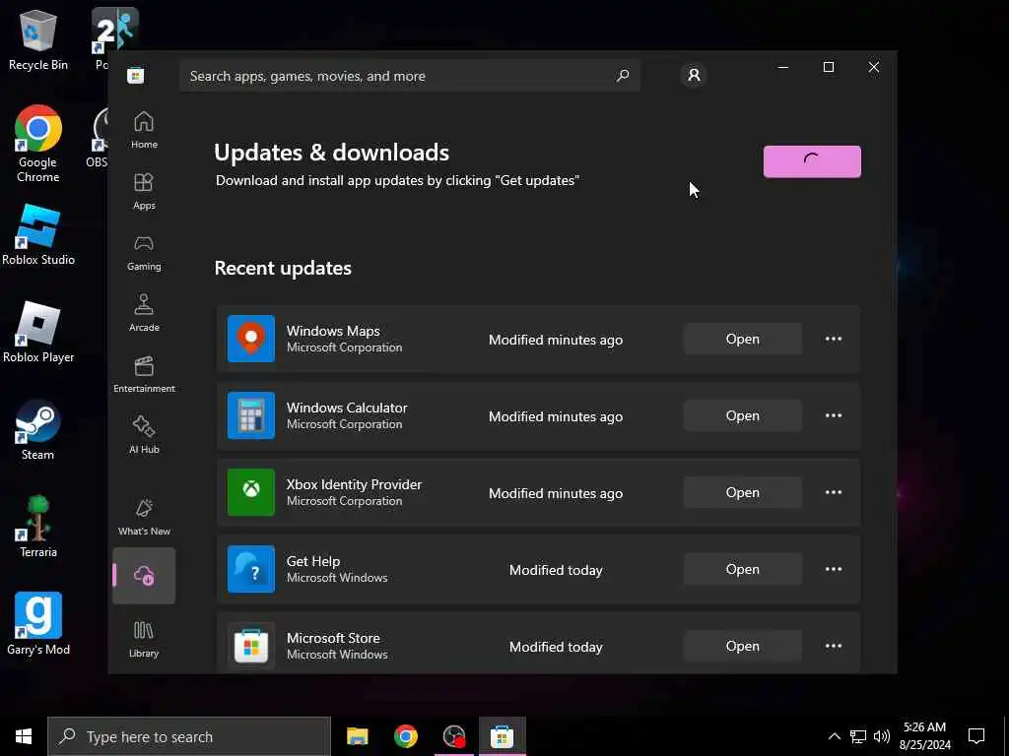Viewport: 1009px width, 756px height.
Task: Click the Garry's Mod desktop shortcut
Action: tap(38, 624)
